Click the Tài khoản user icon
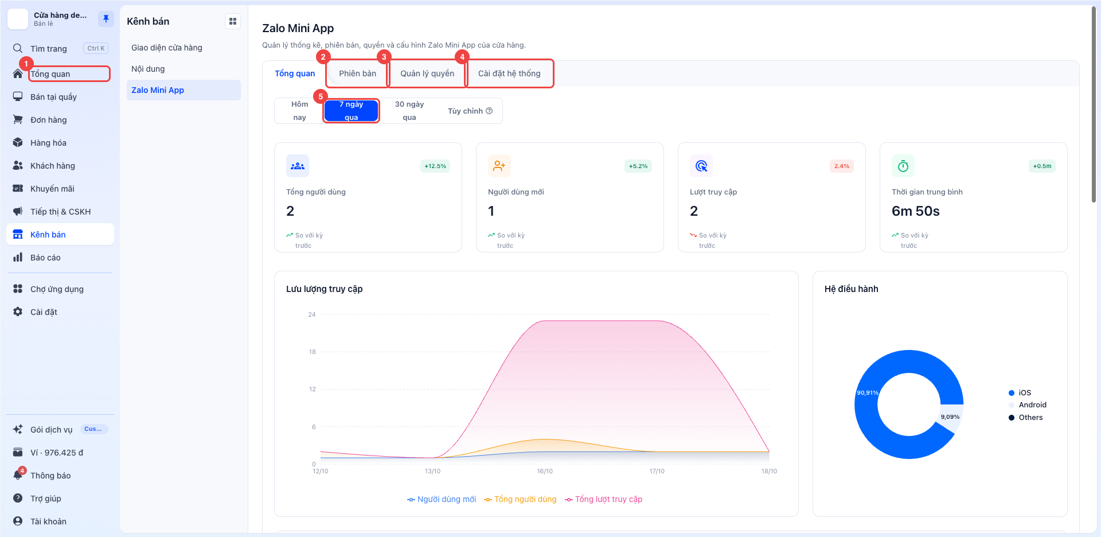The image size is (1101, 537). point(18,521)
